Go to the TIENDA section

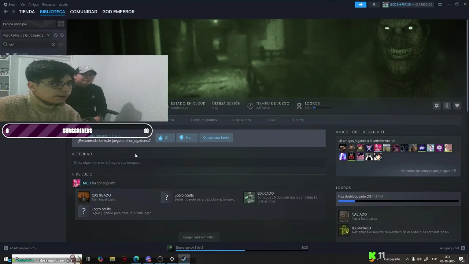tap(27, 12)
